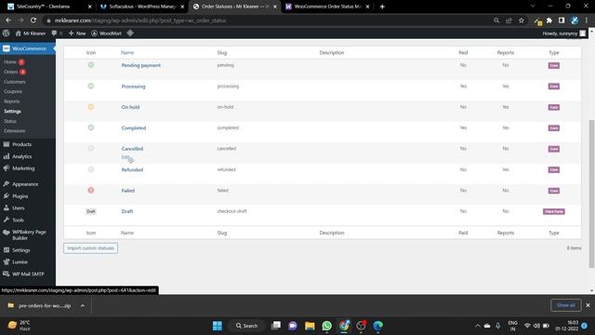Open File Explorer from the taskbar
Screen dimensions: 595x335
coord(310,326)
